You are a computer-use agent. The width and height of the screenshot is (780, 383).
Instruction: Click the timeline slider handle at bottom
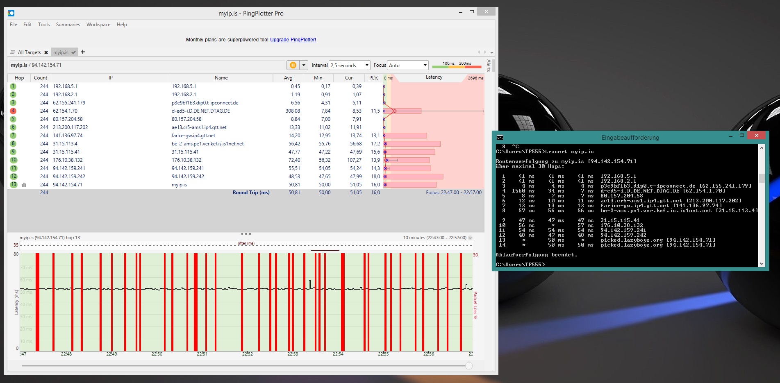[x=469, y=366]
